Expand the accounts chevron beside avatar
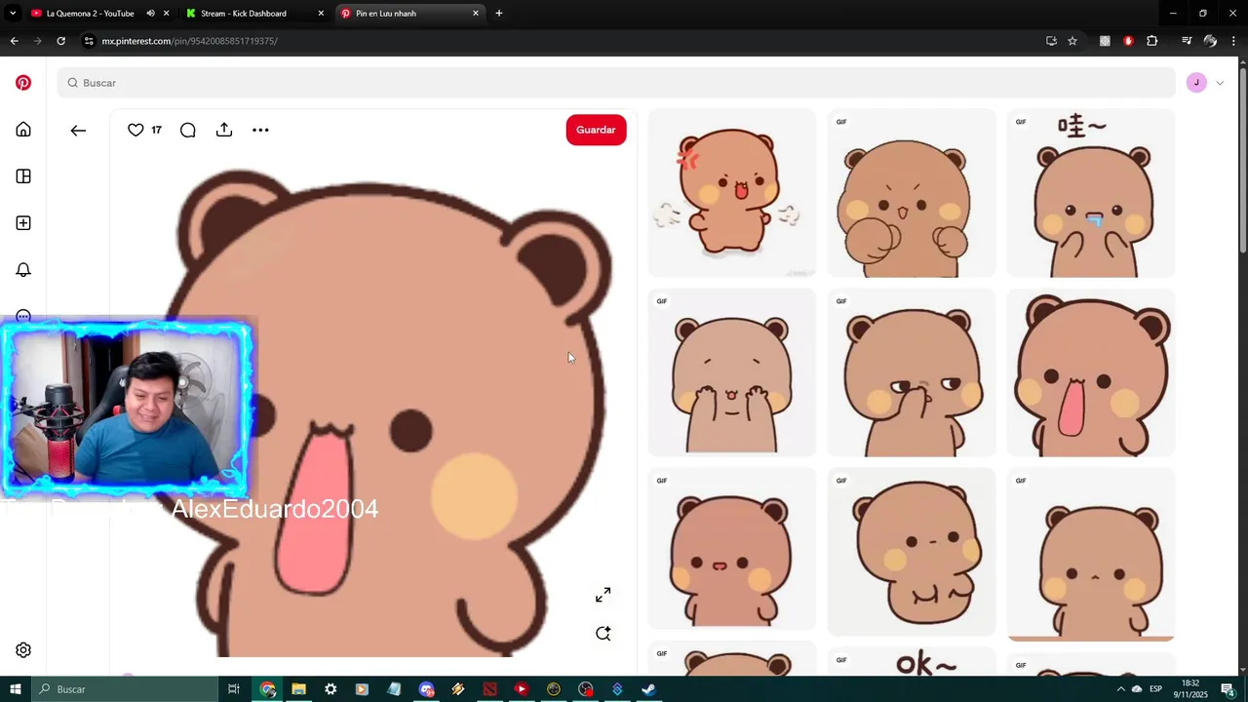Screen dimensions: 1248x702 pos(1220,83)
